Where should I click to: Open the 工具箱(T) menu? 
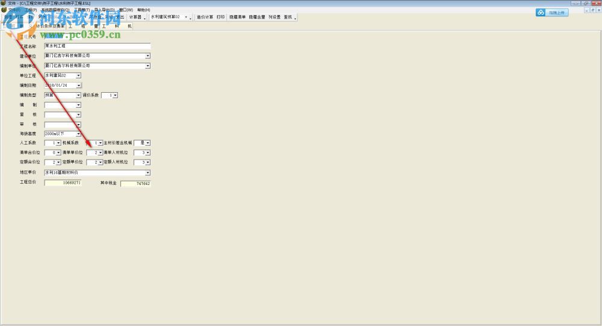82,10
